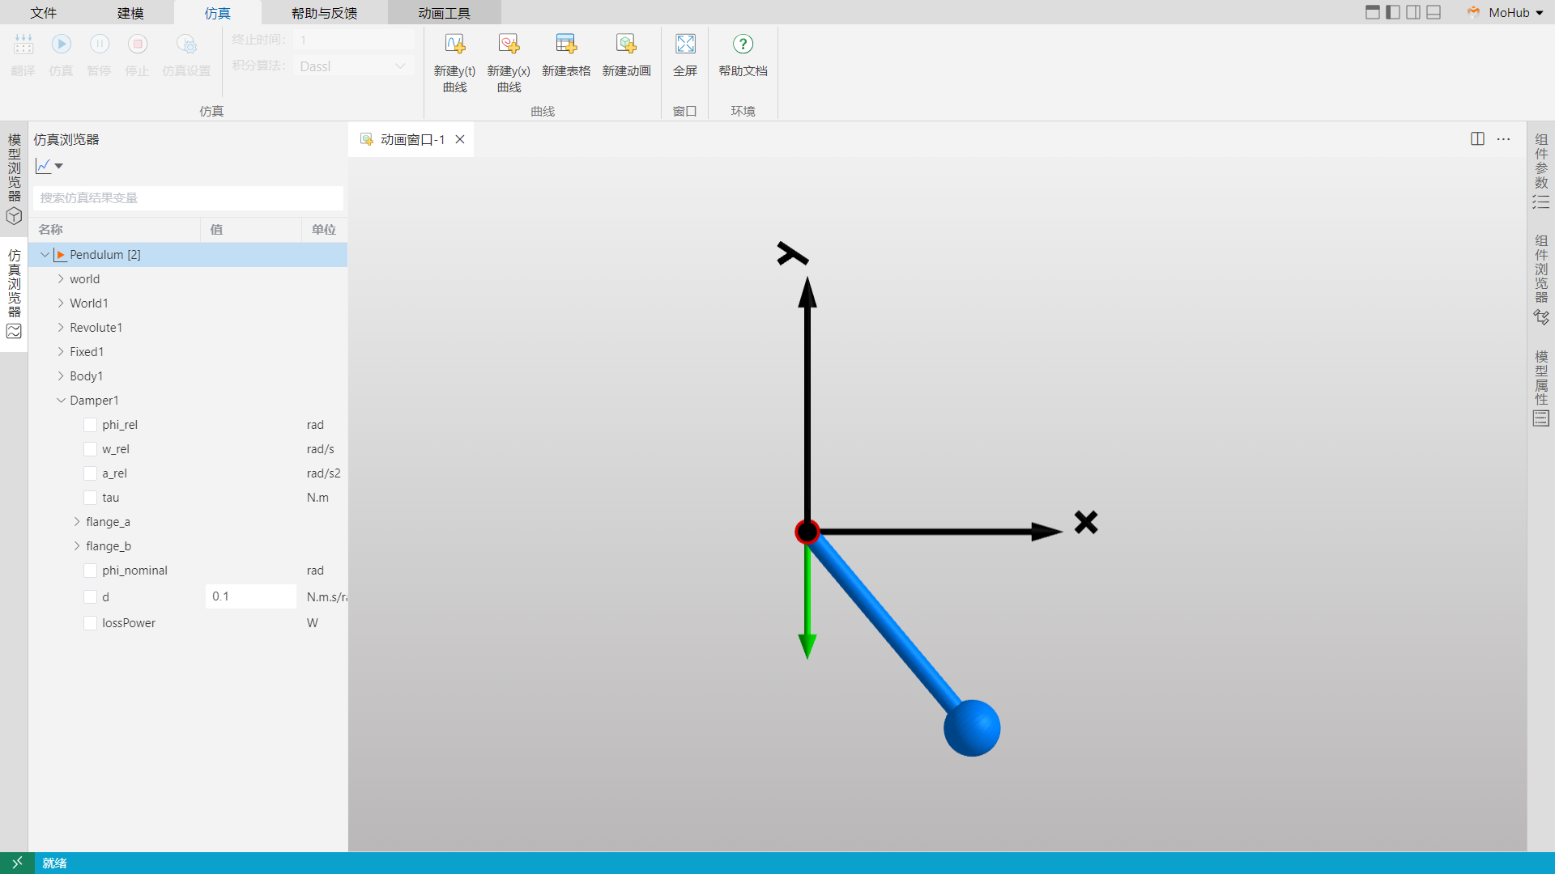Screen dimensions: 1555x874
Task: Close 动画窗口-1 tab
Action: [x=460, y=139]
